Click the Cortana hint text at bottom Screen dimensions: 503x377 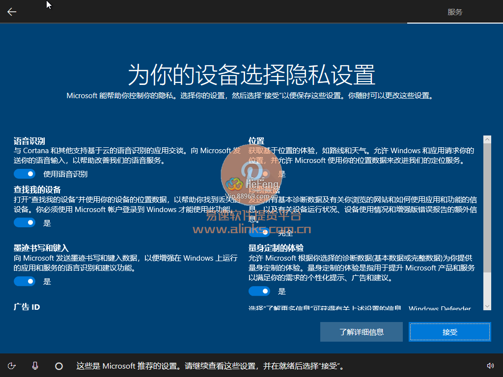click(x=210, y=366)
